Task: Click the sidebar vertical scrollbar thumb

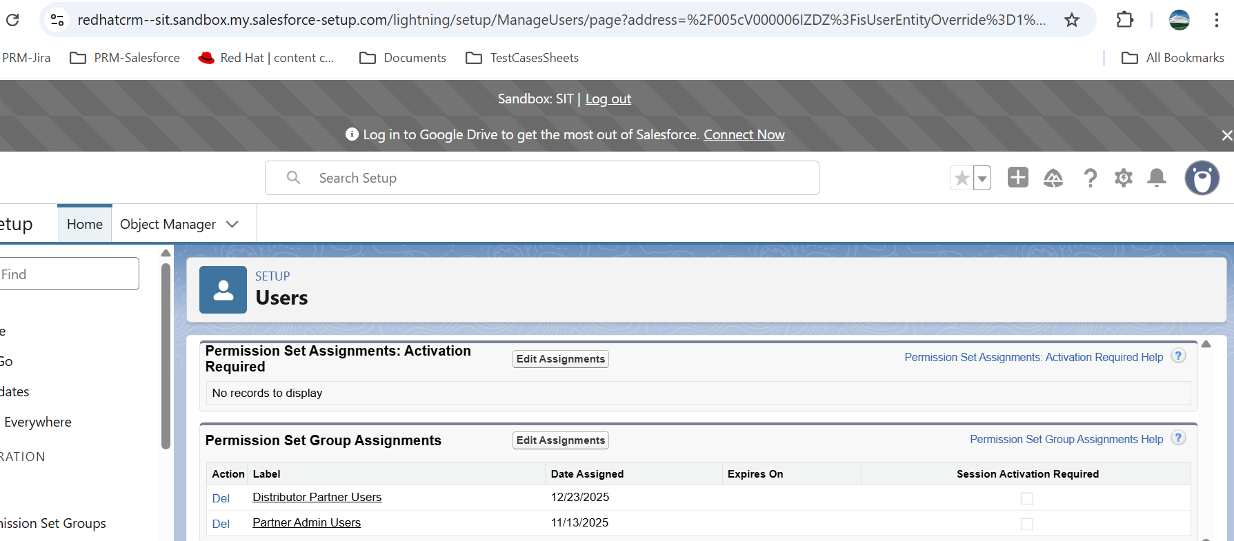Action: (x=166, y=356)
